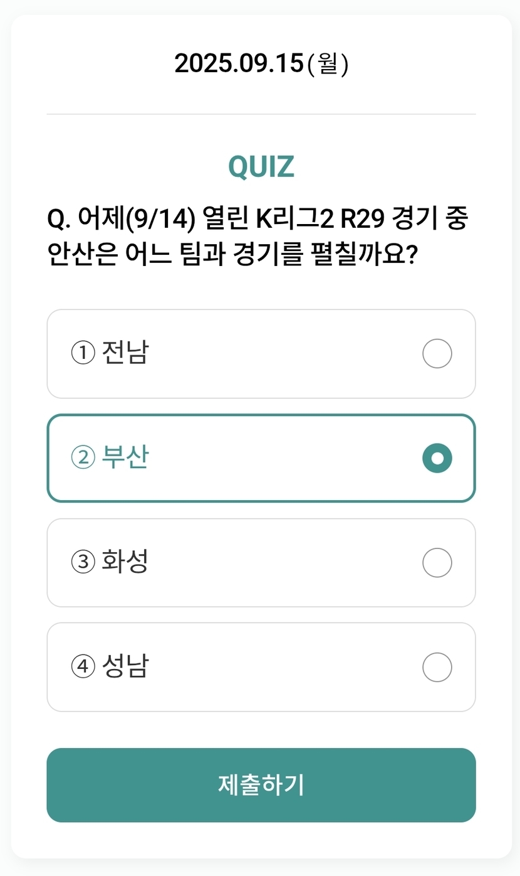Viewport: 520px width, 876px height.
Task: Click the ① circled number marker
Action: (83, 353)
